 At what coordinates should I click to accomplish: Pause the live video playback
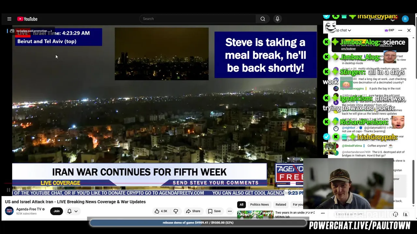(8, 190)
